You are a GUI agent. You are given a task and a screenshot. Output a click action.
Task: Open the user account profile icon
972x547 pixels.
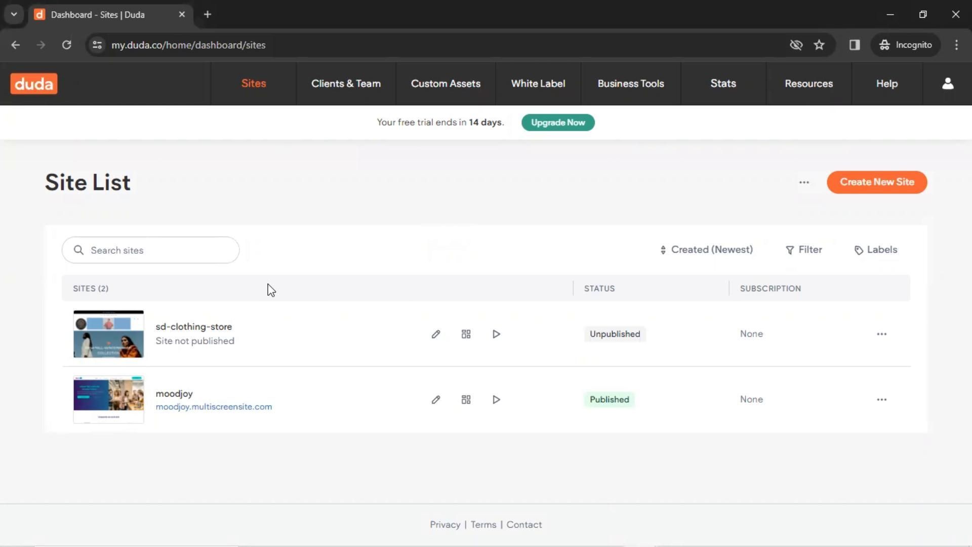(x=947, y=84)
